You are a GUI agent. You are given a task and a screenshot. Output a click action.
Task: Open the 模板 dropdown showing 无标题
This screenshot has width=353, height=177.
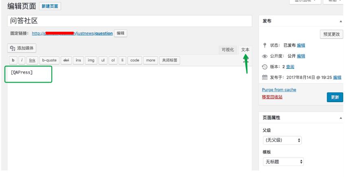[x=283, y=162]
